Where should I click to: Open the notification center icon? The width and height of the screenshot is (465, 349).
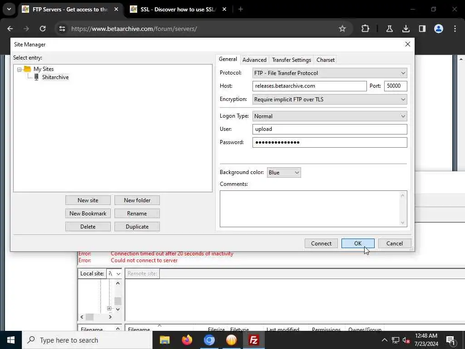point(450,340)
